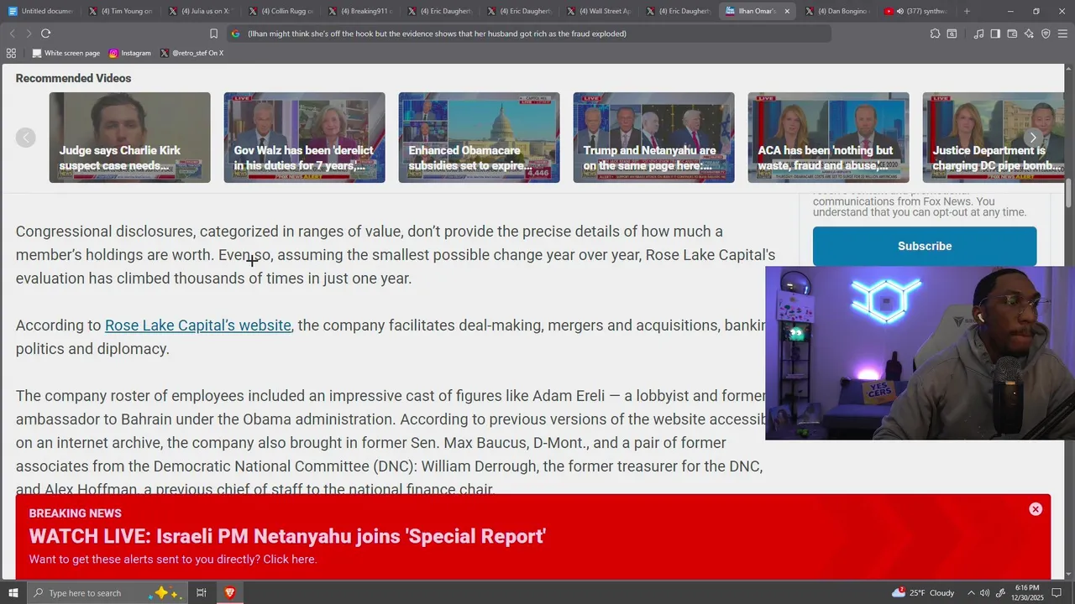Open the media control music note icon

(978, 34)
